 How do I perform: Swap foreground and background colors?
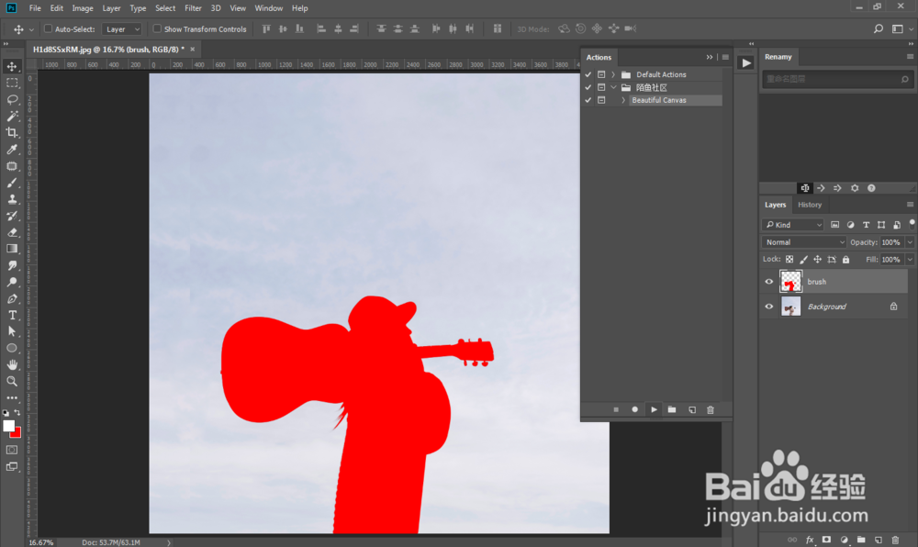click(17, 412)
